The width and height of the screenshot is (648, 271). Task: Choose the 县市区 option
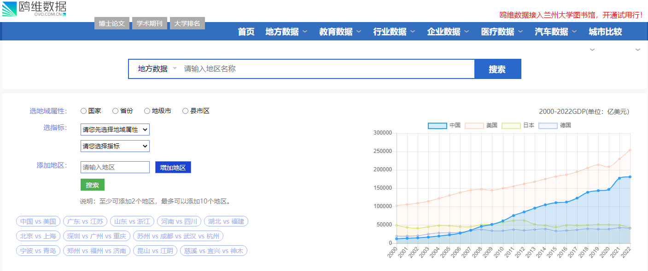point(186,110)
